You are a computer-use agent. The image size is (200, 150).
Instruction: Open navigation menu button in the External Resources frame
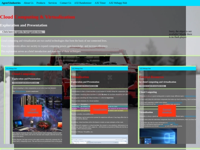pos(153,86)
